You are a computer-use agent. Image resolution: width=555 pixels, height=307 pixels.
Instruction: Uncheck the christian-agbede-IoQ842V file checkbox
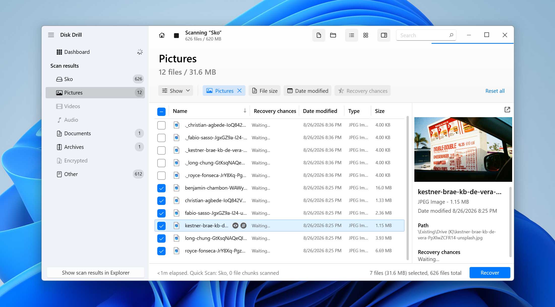pos(161,201)
